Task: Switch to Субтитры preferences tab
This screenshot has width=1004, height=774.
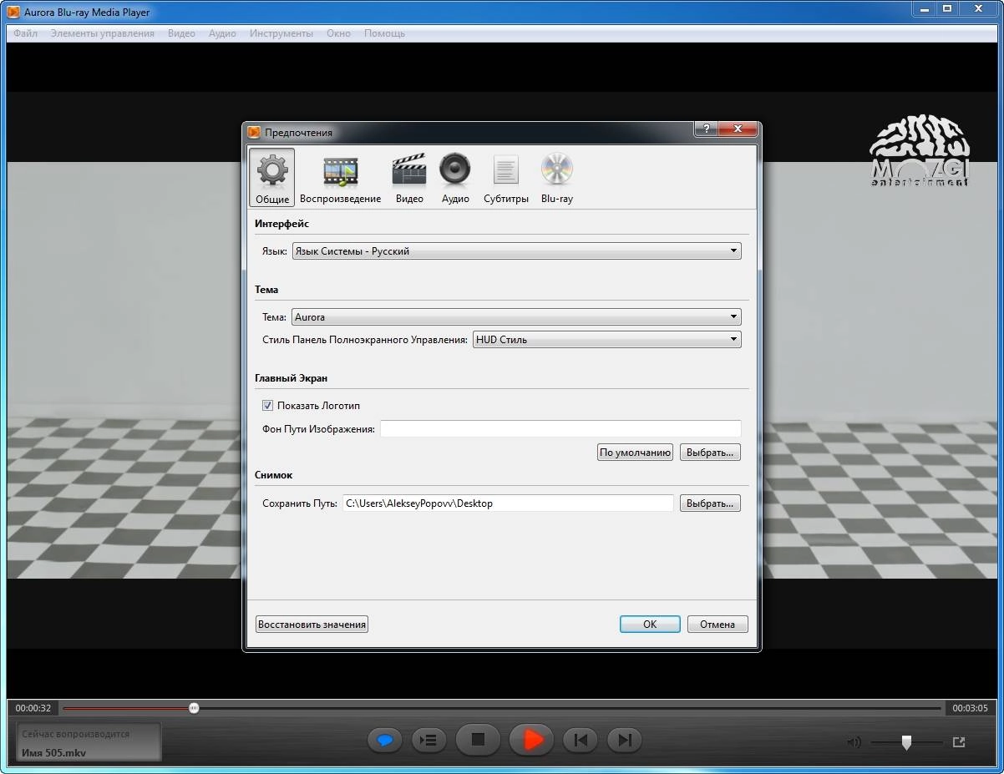Action: tap(506, 177)
